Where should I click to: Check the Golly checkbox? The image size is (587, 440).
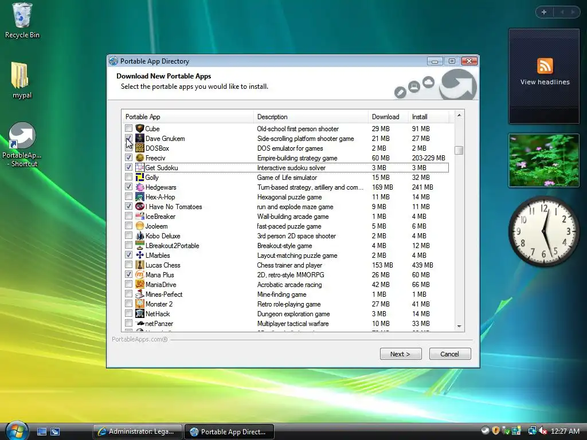click(128, 177)
